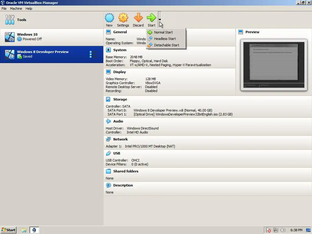This screenshot has height=234, width=312.
Task: Open the System section header link
Action: 120,50
